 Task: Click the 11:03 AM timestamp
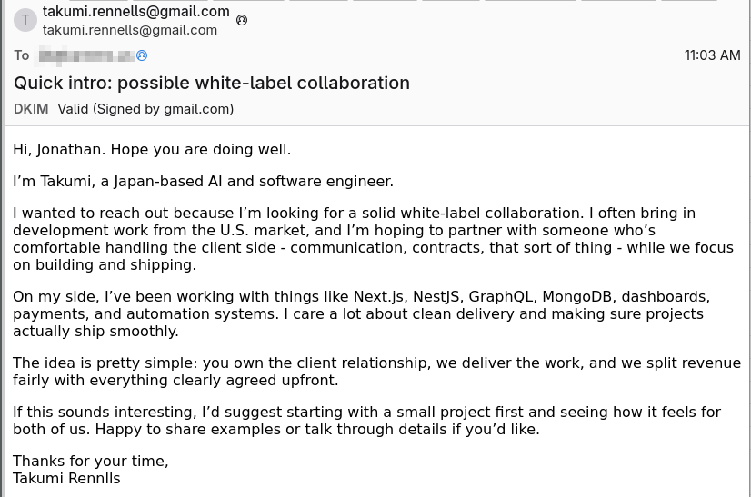click(x=712, y=55)
